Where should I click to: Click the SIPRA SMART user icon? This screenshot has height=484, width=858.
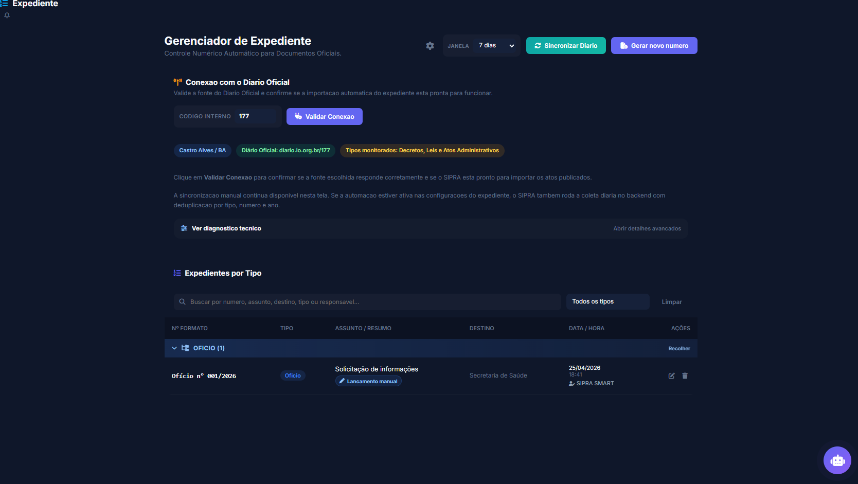pyautogui.click(x=571, y=384)
